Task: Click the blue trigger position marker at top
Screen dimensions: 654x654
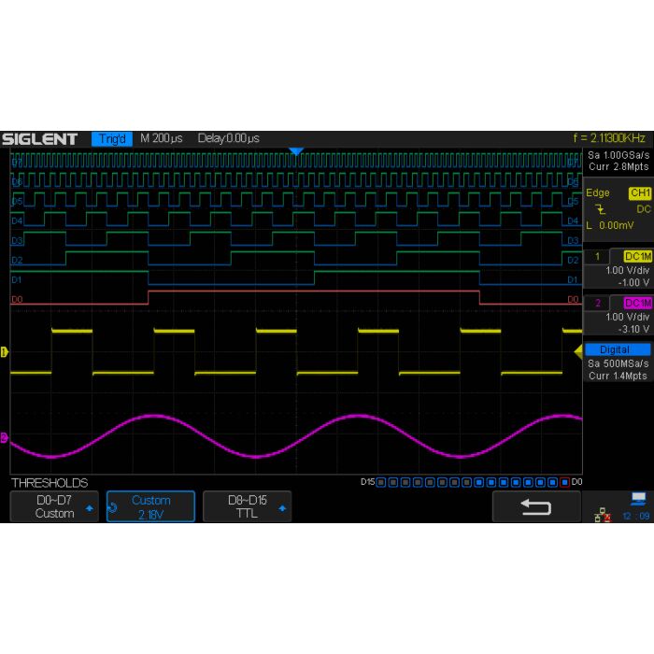Action: pos(296,151)
